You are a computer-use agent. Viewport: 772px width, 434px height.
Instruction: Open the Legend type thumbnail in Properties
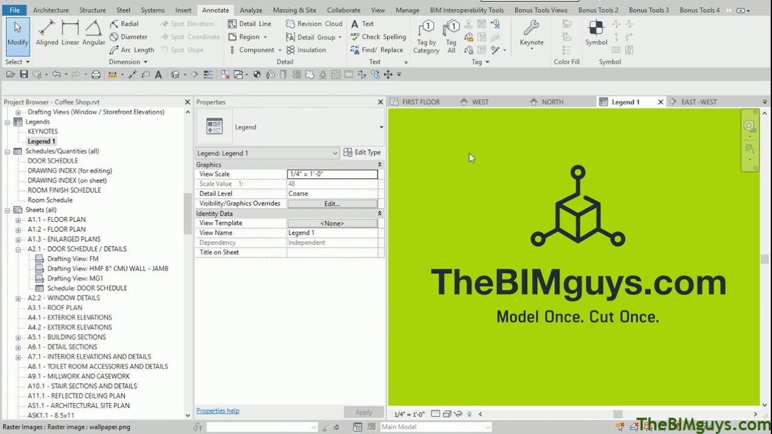[215, 127]
